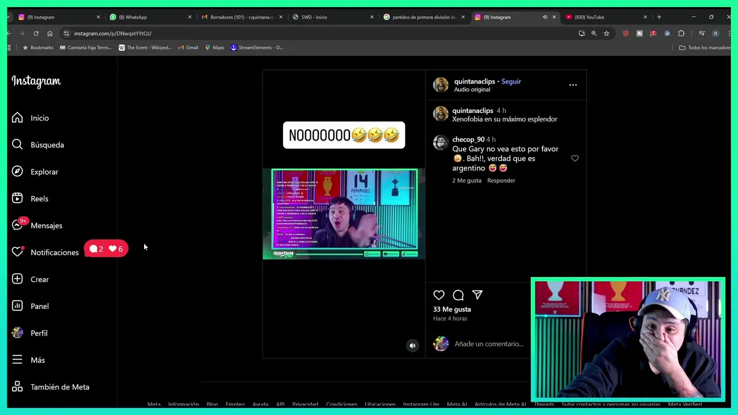Click install app icon in address bar
This screenshot has height=415, width=738.
582,33
